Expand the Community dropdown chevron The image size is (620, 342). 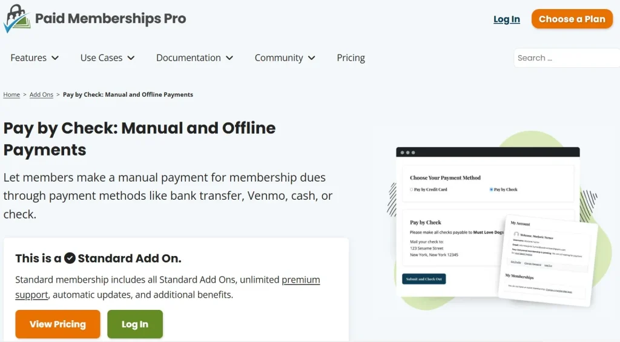(x=312, y=58)
